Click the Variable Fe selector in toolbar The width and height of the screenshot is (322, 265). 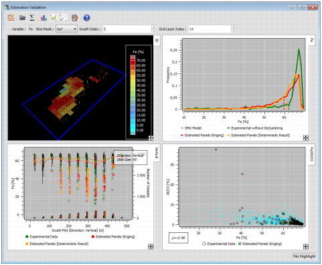click(31, 29)
